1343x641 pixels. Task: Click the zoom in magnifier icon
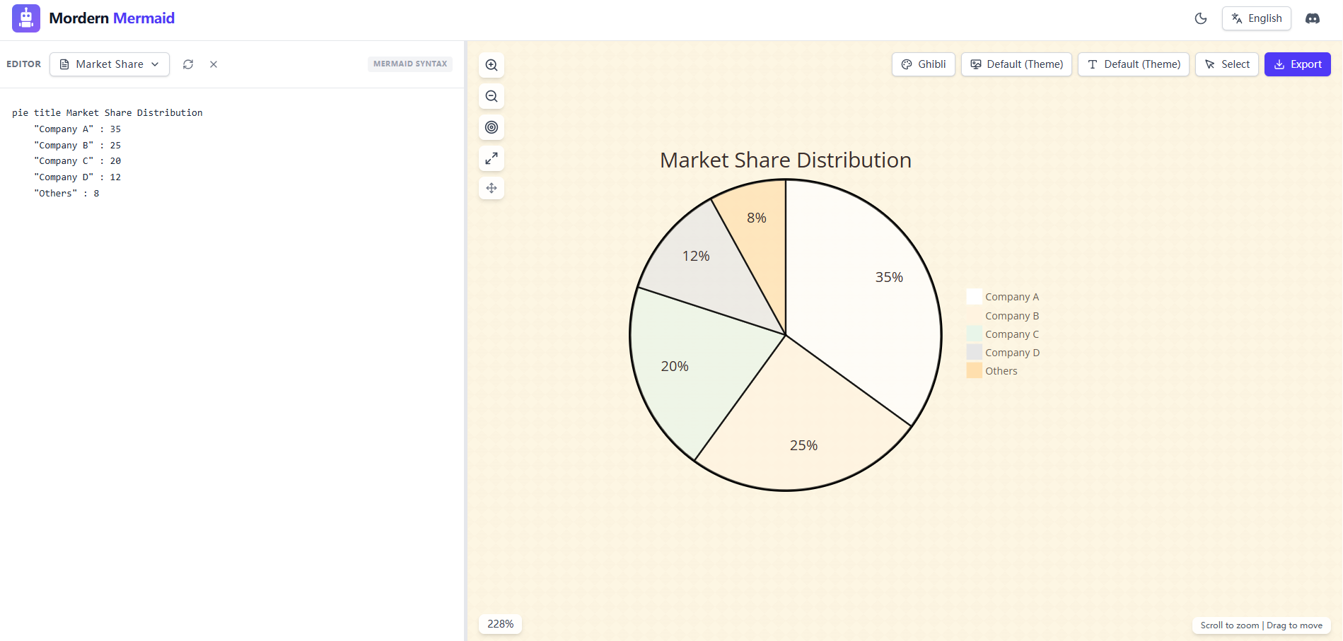pos(492,65)
